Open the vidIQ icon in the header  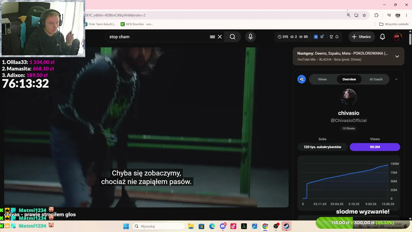coord(316,37)
